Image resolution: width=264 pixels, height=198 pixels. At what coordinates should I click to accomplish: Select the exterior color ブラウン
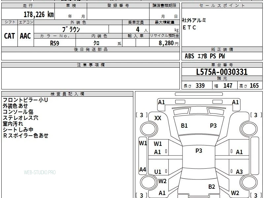pos(71,29)
